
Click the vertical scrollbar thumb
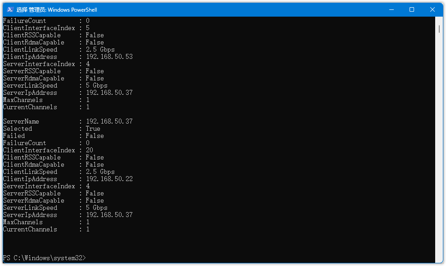pyautogui.click(x=439, y=29)
